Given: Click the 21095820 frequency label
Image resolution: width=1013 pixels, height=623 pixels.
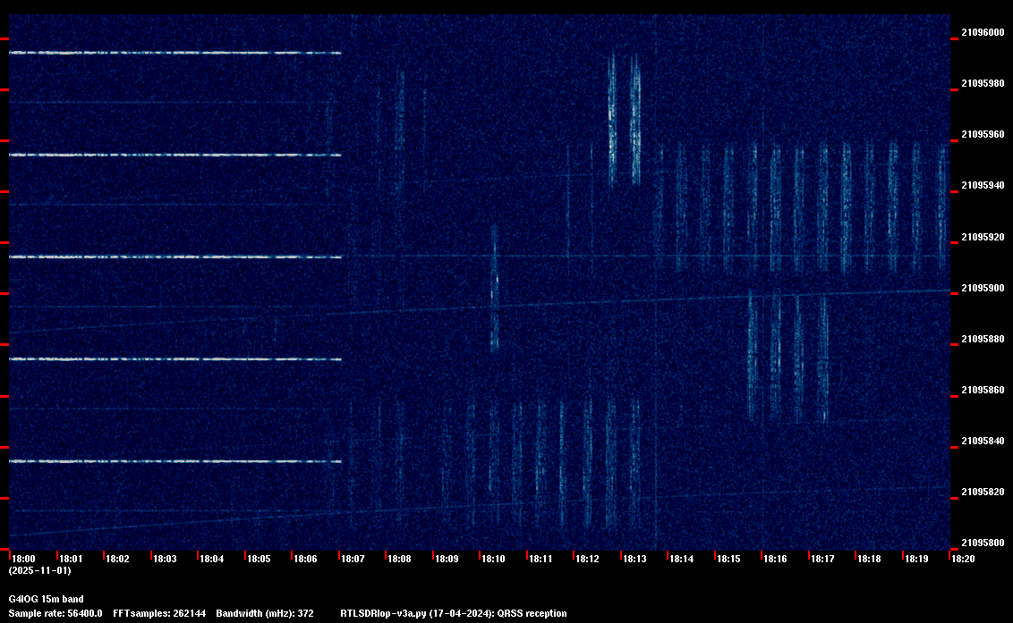Looking at the screenshot, I should pos(983,492).
